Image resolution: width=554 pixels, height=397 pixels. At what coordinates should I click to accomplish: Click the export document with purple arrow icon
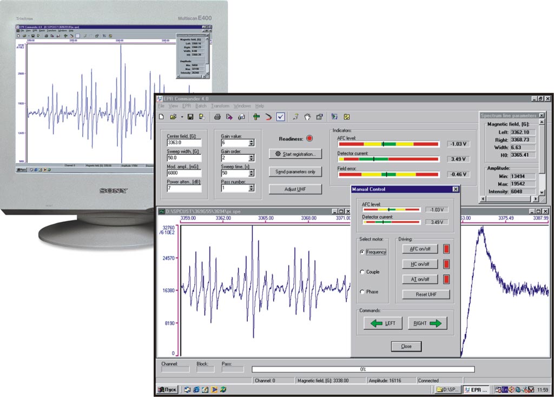click(x=229, y=116)
